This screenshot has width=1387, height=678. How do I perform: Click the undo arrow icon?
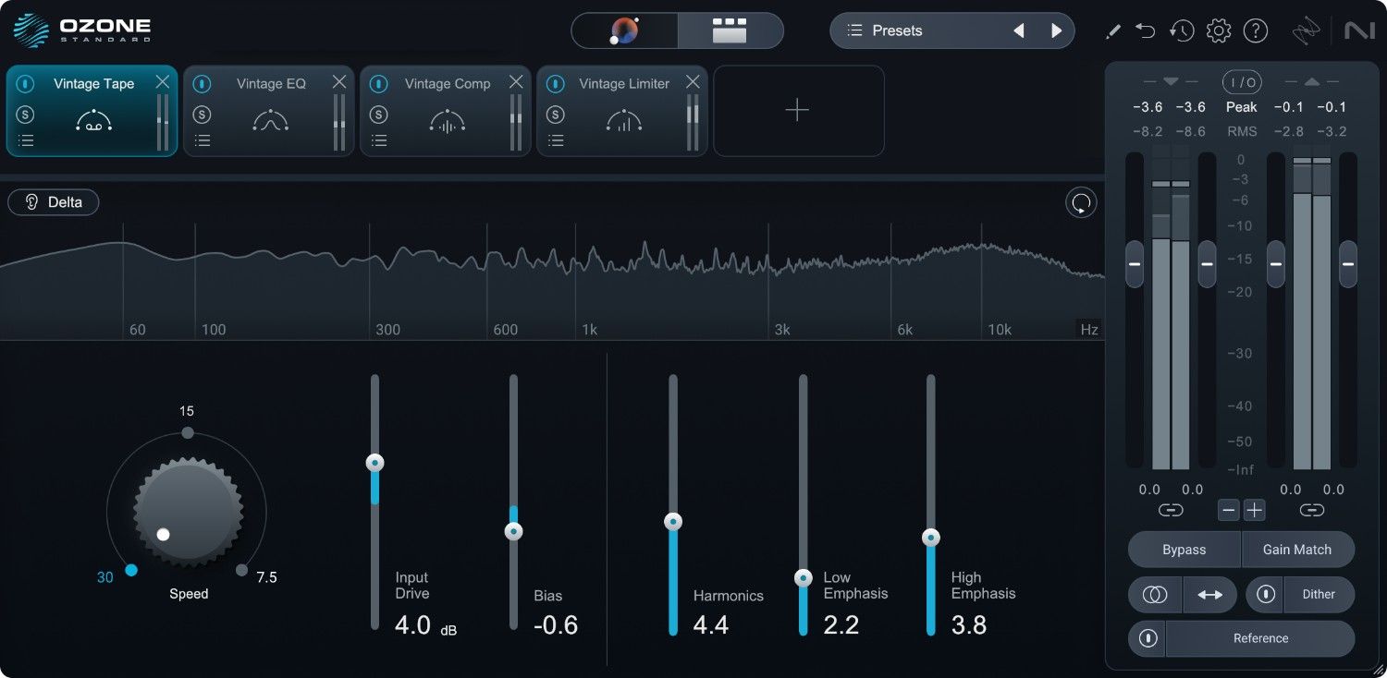tap(1146, 30)
